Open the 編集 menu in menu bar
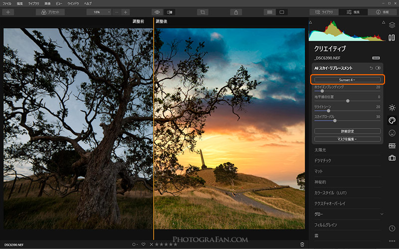This screenshot has width=399, height=249. tap(19, 3)
